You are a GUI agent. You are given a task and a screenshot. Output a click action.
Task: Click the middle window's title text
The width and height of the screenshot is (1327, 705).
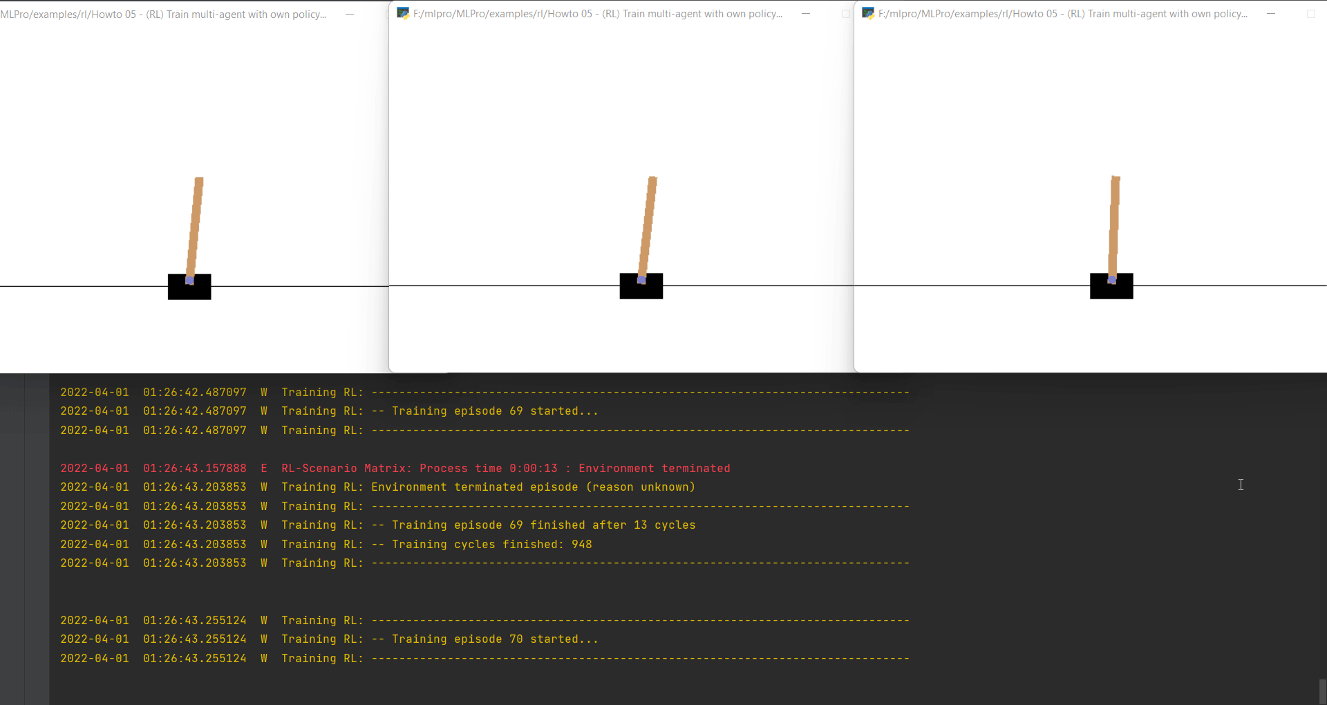(598, 14)
